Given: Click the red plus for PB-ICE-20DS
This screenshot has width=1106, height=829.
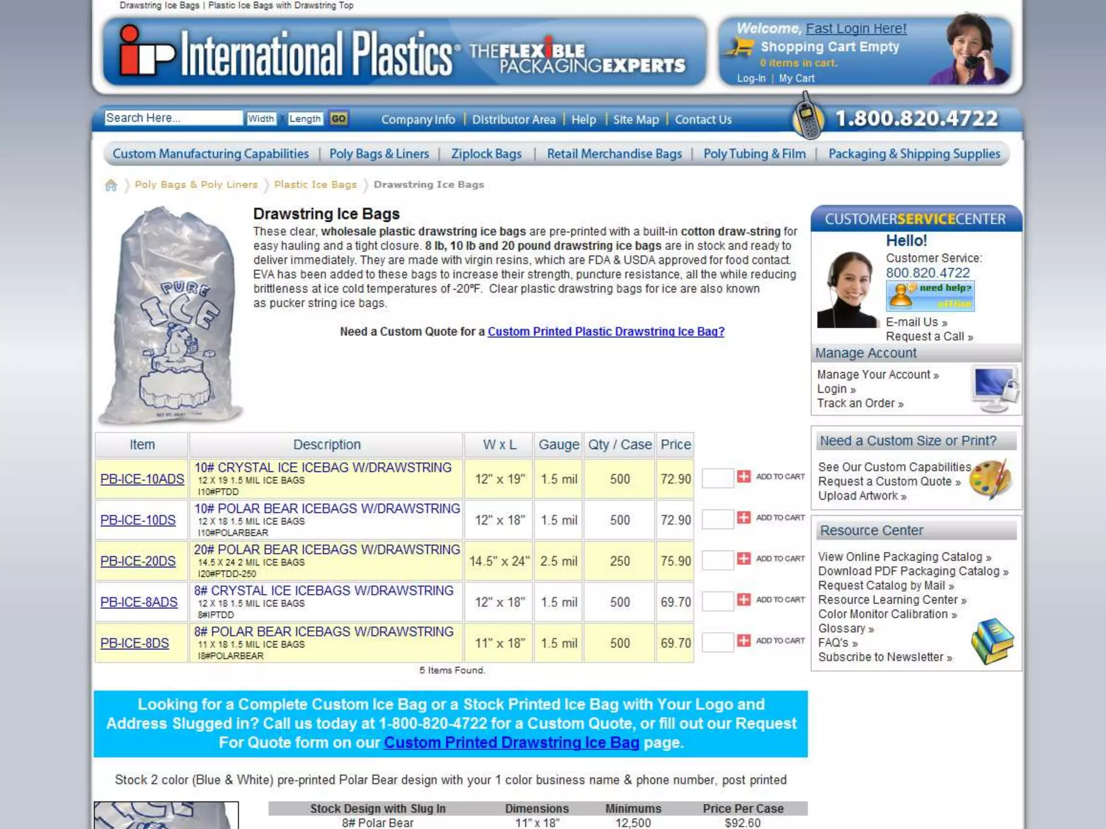Looking at the screenshot, I should (744, 558).
